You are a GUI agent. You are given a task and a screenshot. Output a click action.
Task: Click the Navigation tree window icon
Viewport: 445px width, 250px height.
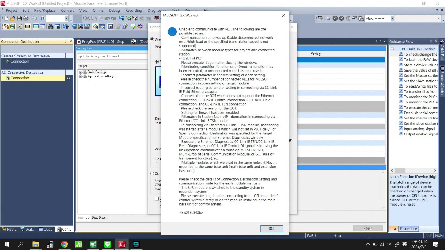(6, 26)
